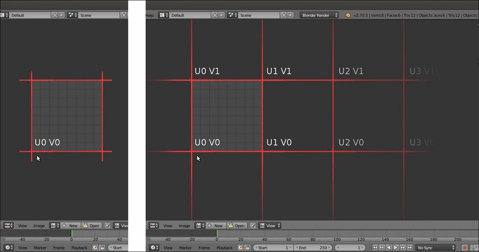Play the animation in reverse
This screenshot has height=252, width=479.
(389, 247)
